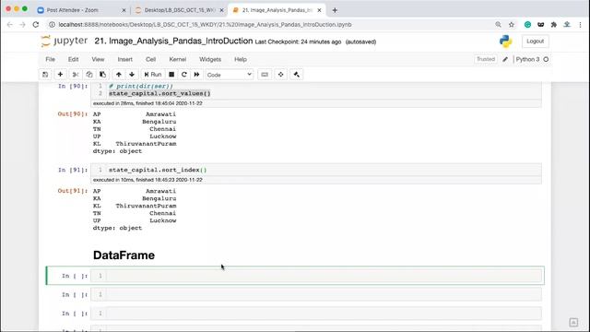
Task: Copy selected cells icon
Action: click(89, 75)
